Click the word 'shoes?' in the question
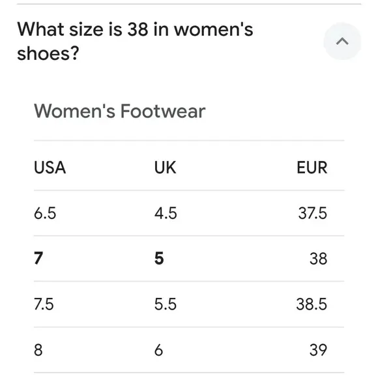This screenshot has width=378, height=378. (48, 53)
